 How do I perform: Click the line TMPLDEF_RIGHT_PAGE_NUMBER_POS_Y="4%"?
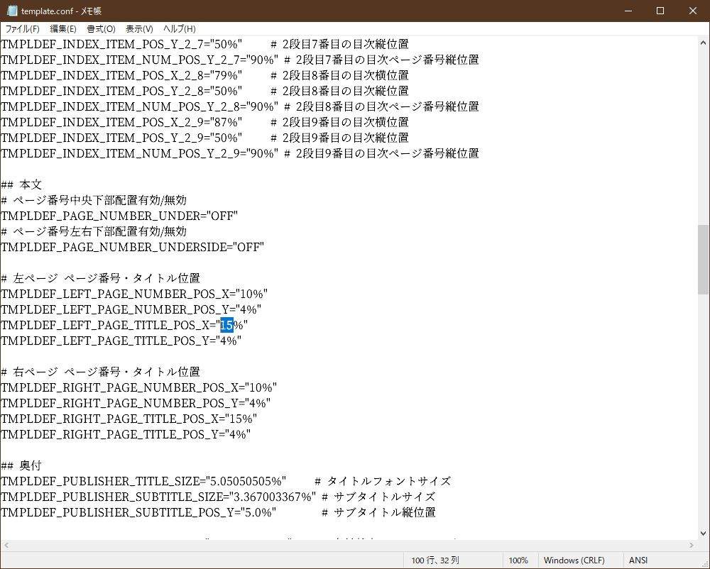tap(136, 403)
